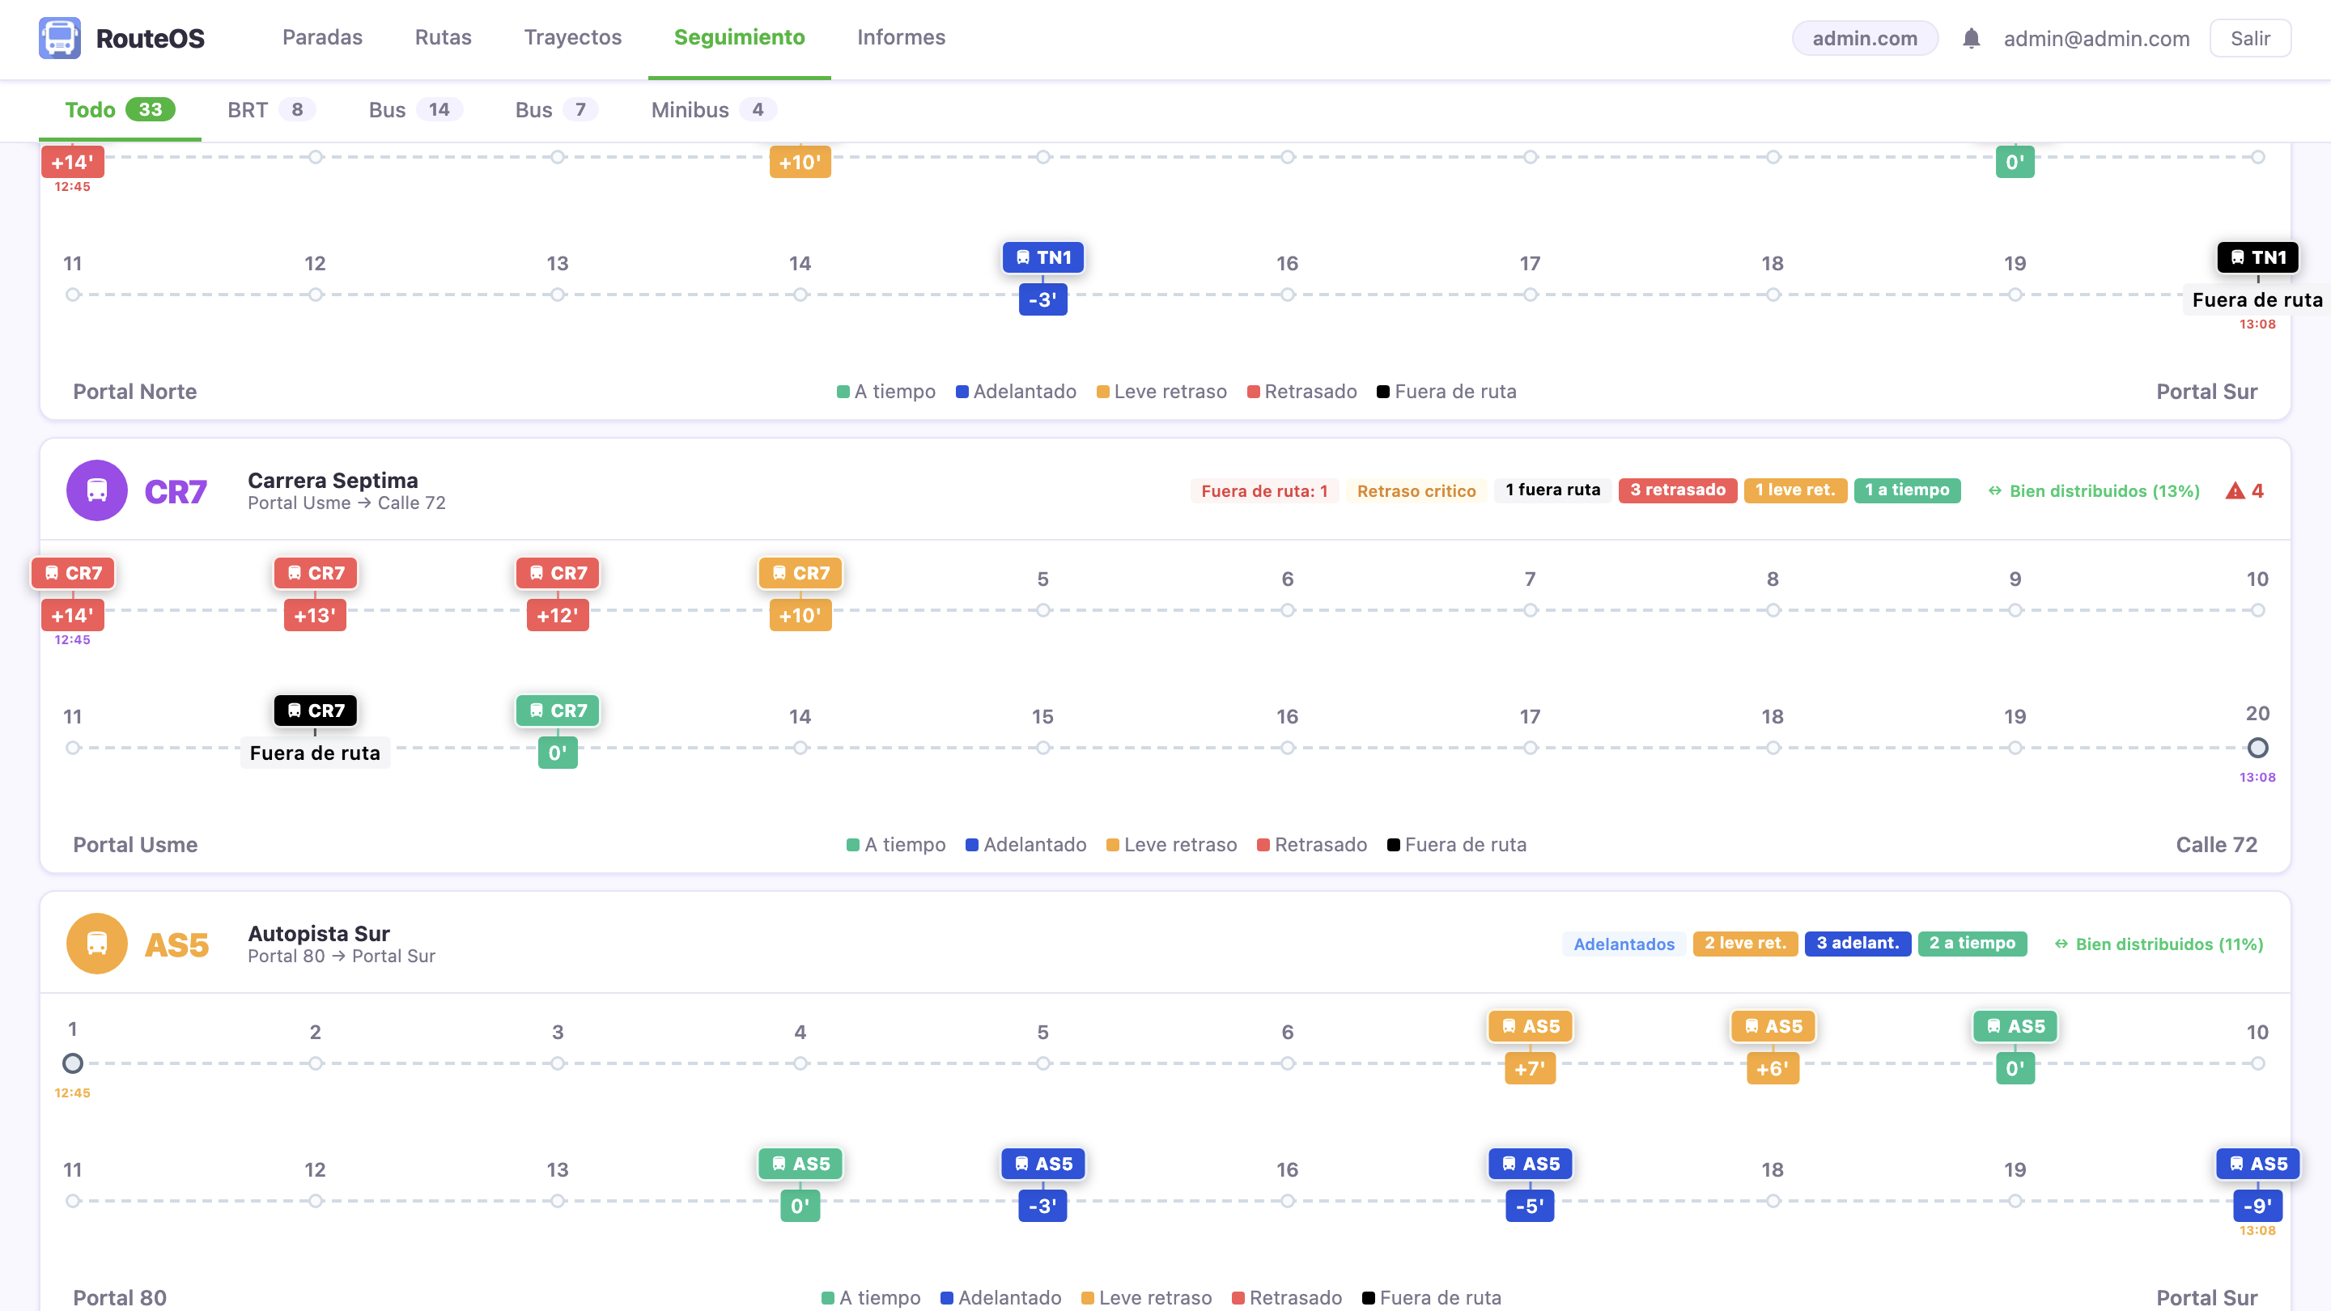Select the blue TN1 bus marker
2331x1311 pixels.
[x=1043, y=257]
